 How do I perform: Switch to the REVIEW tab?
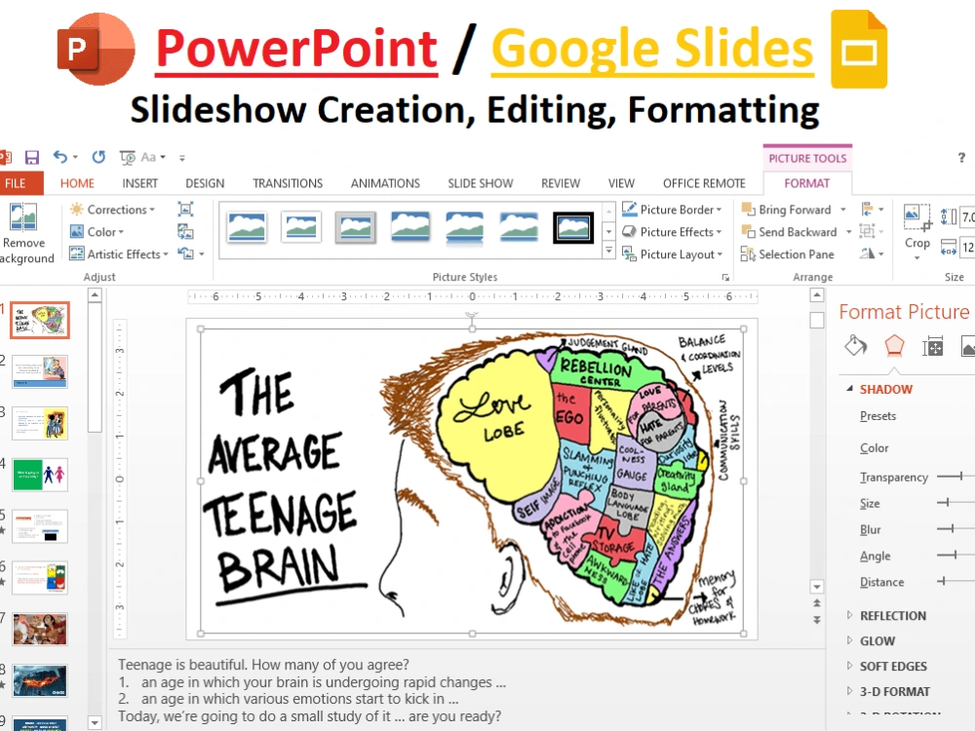[x=561, y=183]
